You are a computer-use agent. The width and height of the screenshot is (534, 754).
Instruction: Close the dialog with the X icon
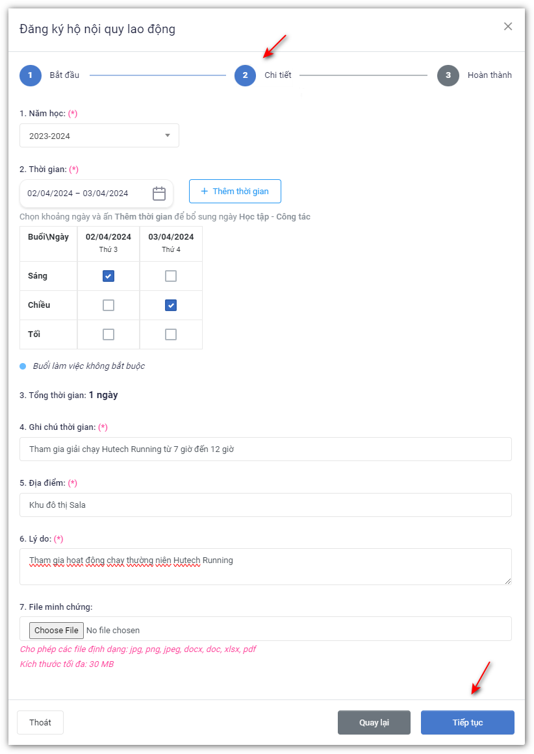(x=508, y=27)
